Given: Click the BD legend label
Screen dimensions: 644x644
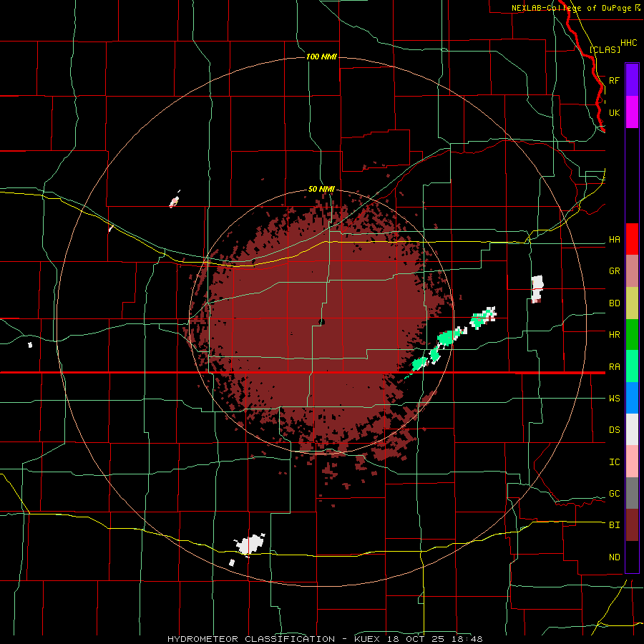Looking at the screenshot, I should click(614, 303).
